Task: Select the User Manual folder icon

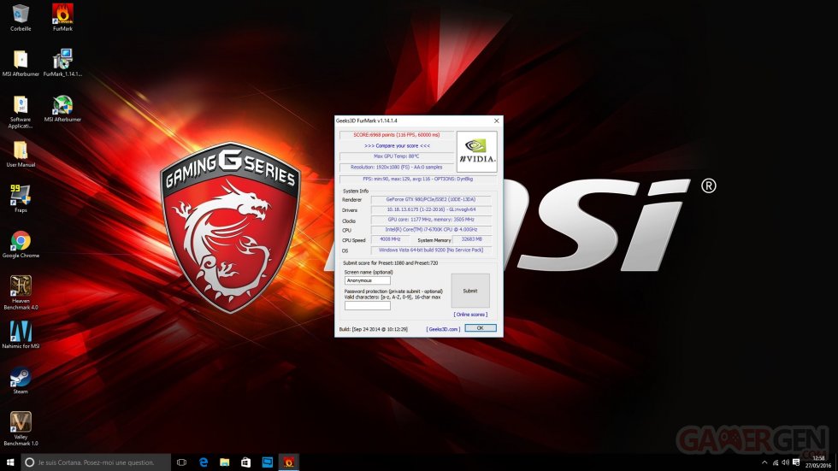Action: [21, 155]
